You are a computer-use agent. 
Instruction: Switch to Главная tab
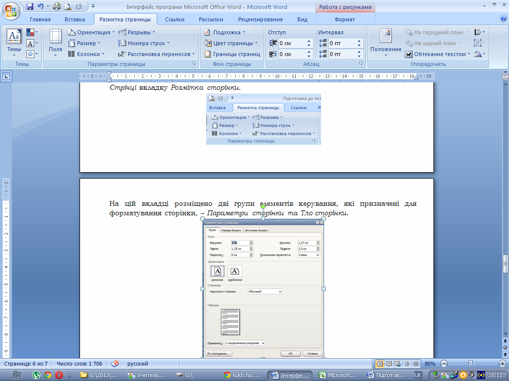click(x=40, y=19)
